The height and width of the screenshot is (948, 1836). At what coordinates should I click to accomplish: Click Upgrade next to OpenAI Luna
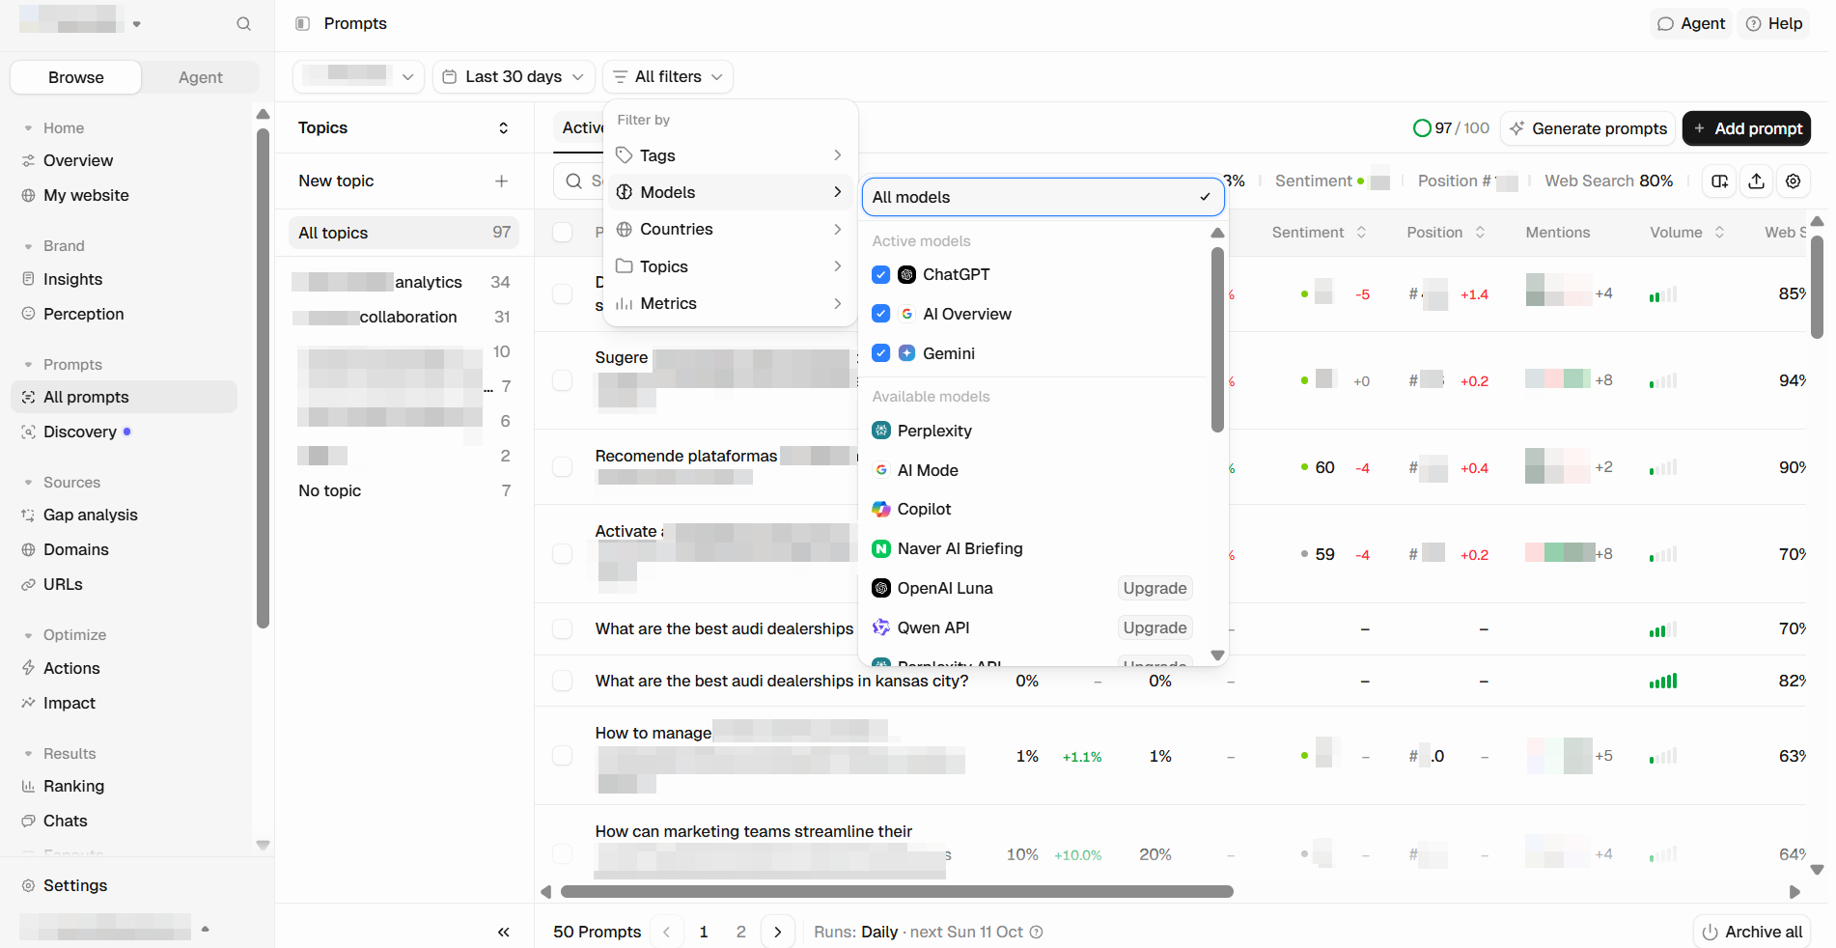(x=1154, y=589)
